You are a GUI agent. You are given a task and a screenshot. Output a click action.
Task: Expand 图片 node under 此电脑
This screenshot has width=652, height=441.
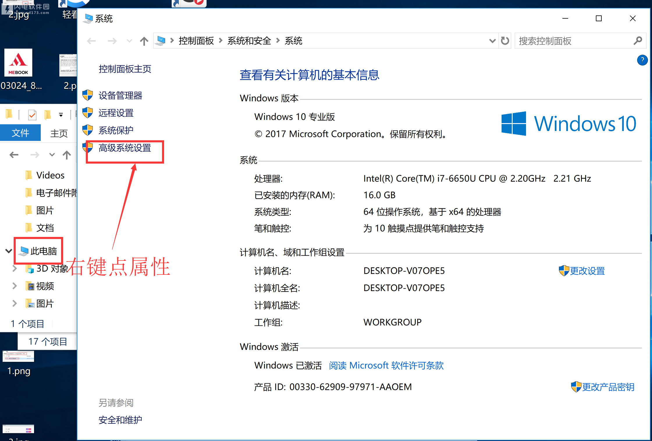pos(15,303)
